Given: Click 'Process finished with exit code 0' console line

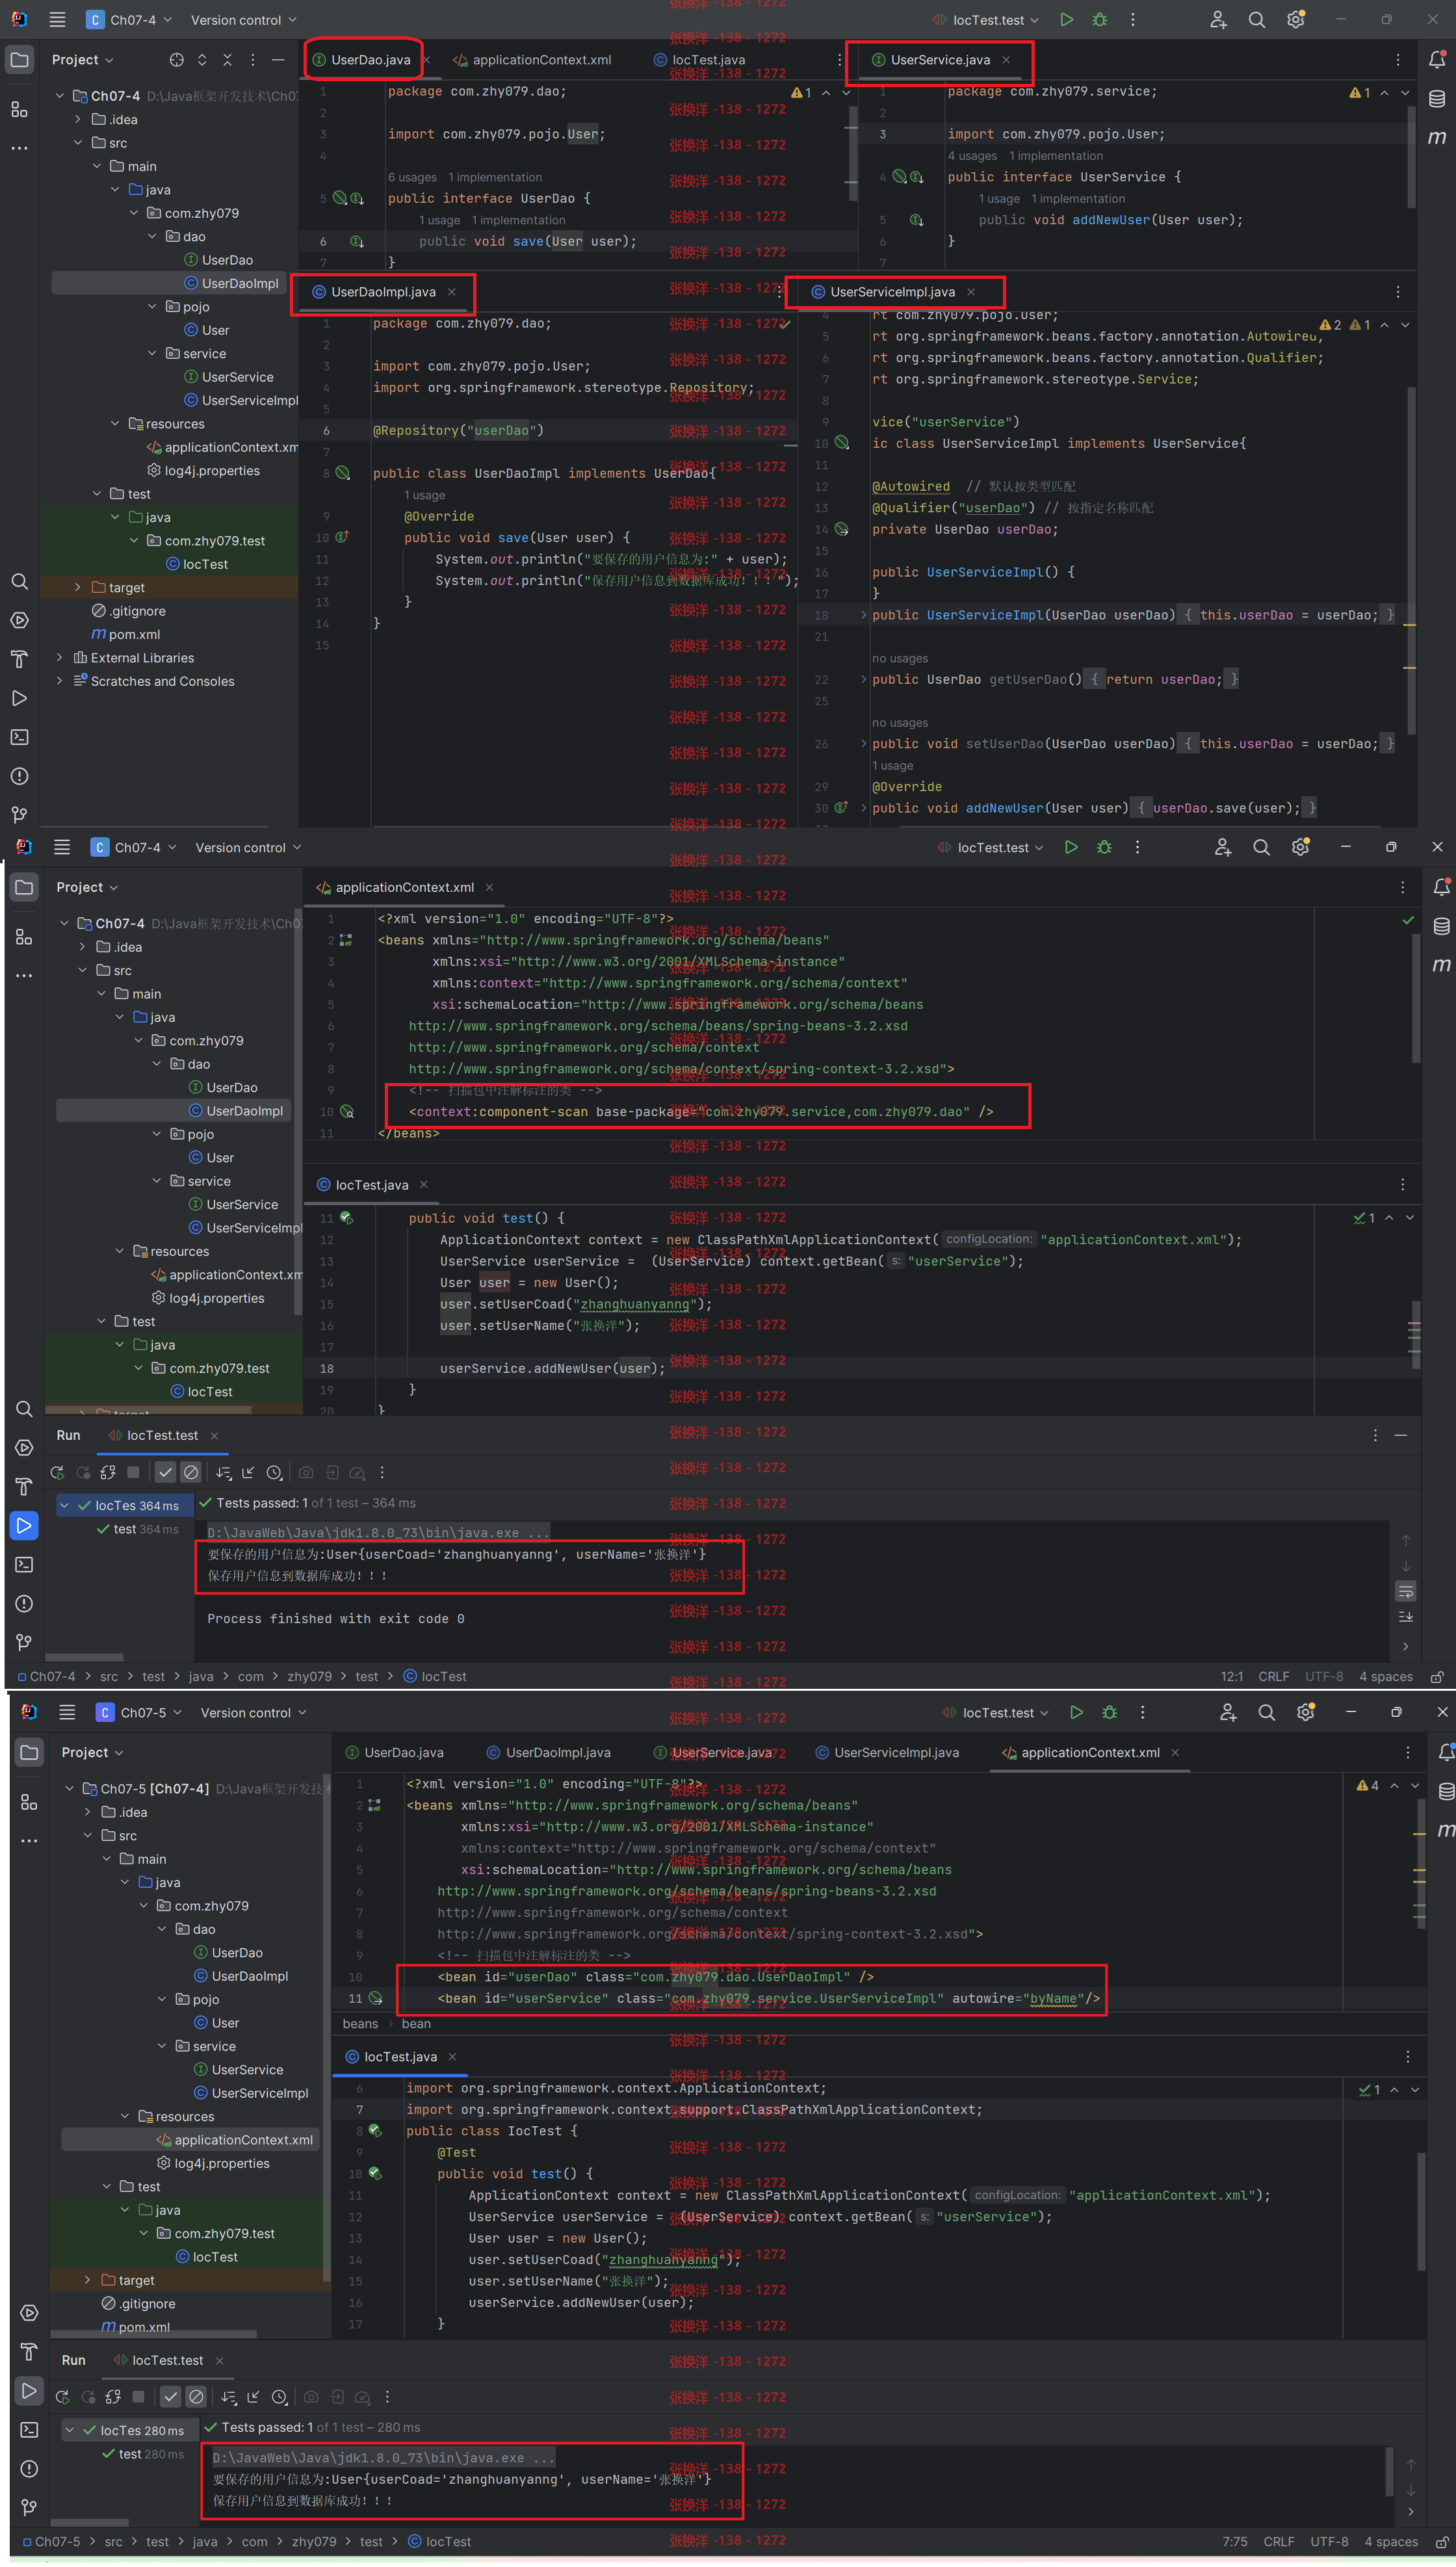Looking at the screenshot, I should 335,1618.
